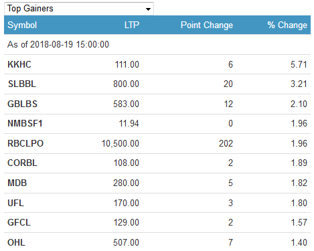Click the UFL symbol
The height and width of the screenshot is (251, 314).
[x=15, y=203]
